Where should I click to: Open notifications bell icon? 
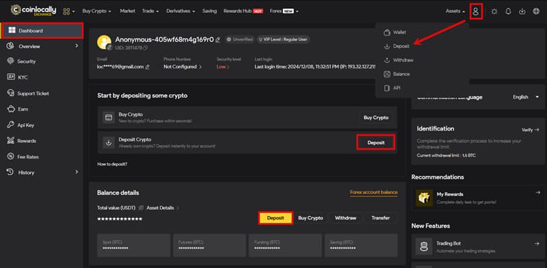pyautogui.click(x=508, y=11)
